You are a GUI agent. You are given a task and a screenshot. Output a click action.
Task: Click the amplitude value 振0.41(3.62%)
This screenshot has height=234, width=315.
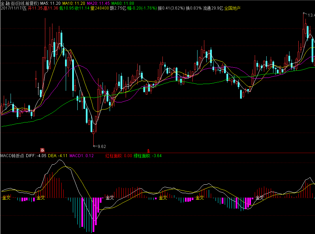(171, 8)
